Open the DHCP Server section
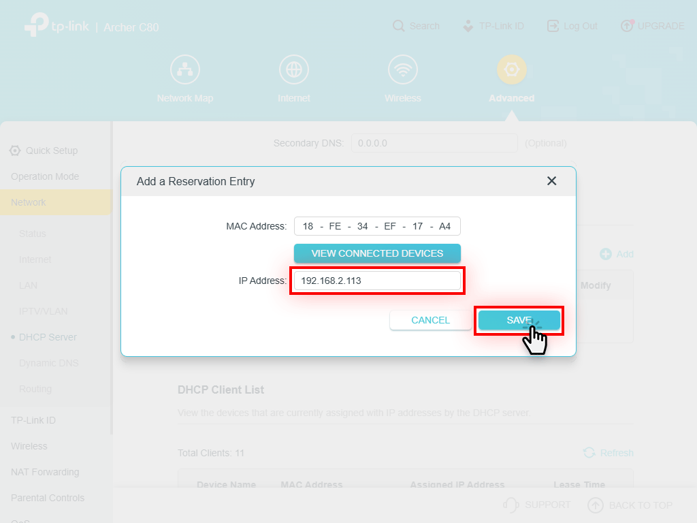The height and width of the screenshot is (523, 697). pos(49,337)
